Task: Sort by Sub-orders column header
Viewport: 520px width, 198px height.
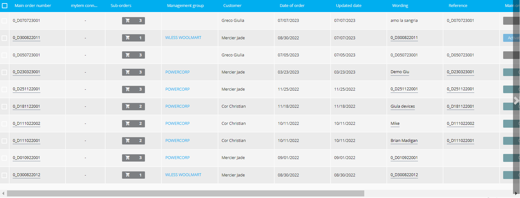Action: (x=121, y=6)
